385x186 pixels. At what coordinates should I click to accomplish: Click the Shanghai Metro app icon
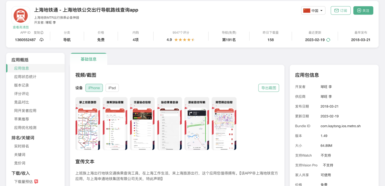[21, 16]
